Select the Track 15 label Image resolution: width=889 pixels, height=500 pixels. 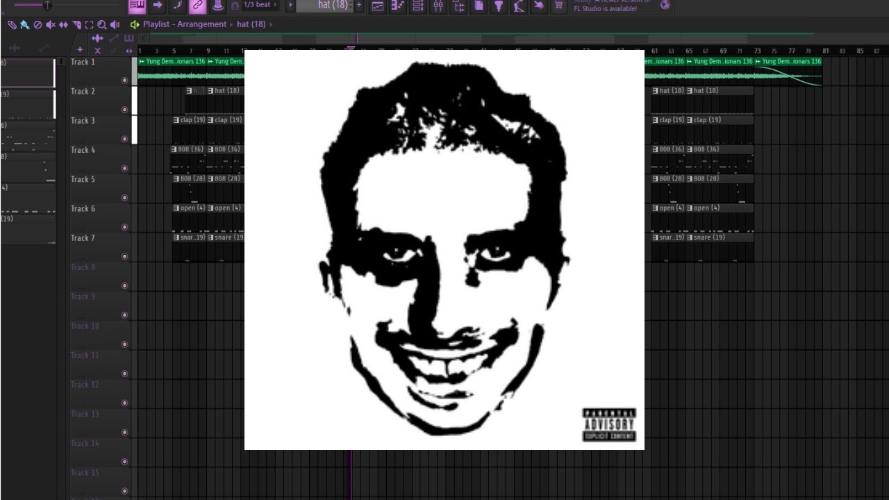[85, 473]
